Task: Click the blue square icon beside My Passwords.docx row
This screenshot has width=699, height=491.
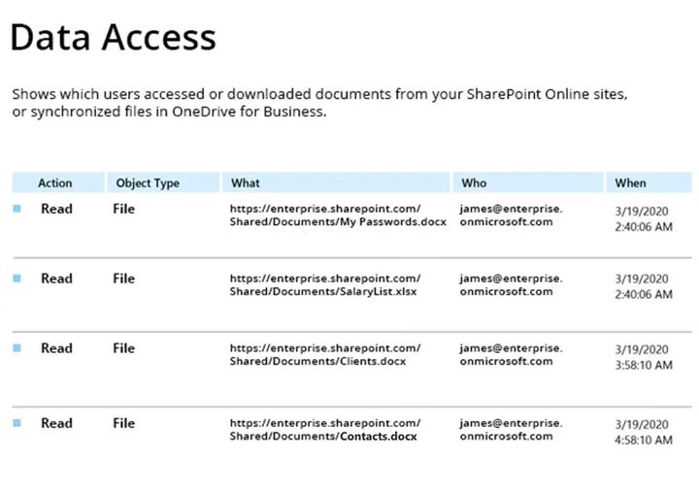Action: (x=17, y=209)
